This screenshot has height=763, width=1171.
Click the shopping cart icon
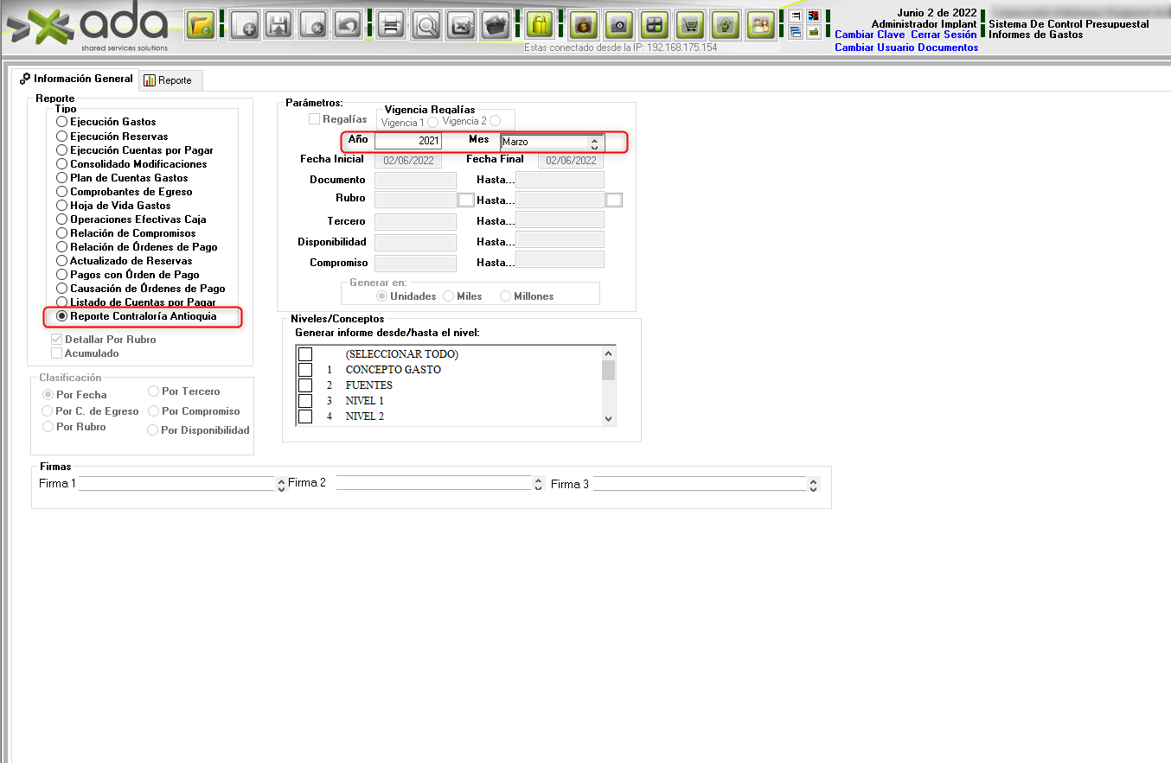click(x=690, y=26)
